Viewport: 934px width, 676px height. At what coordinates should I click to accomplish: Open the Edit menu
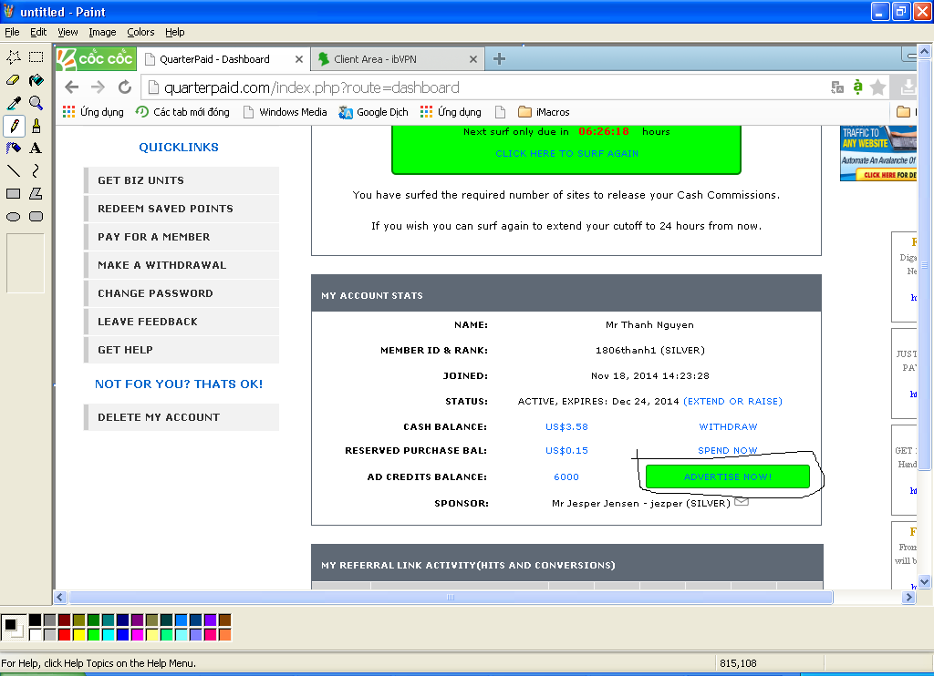point(38,32)
